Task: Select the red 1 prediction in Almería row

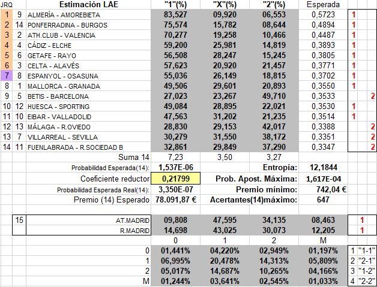Action: [354, 14]
